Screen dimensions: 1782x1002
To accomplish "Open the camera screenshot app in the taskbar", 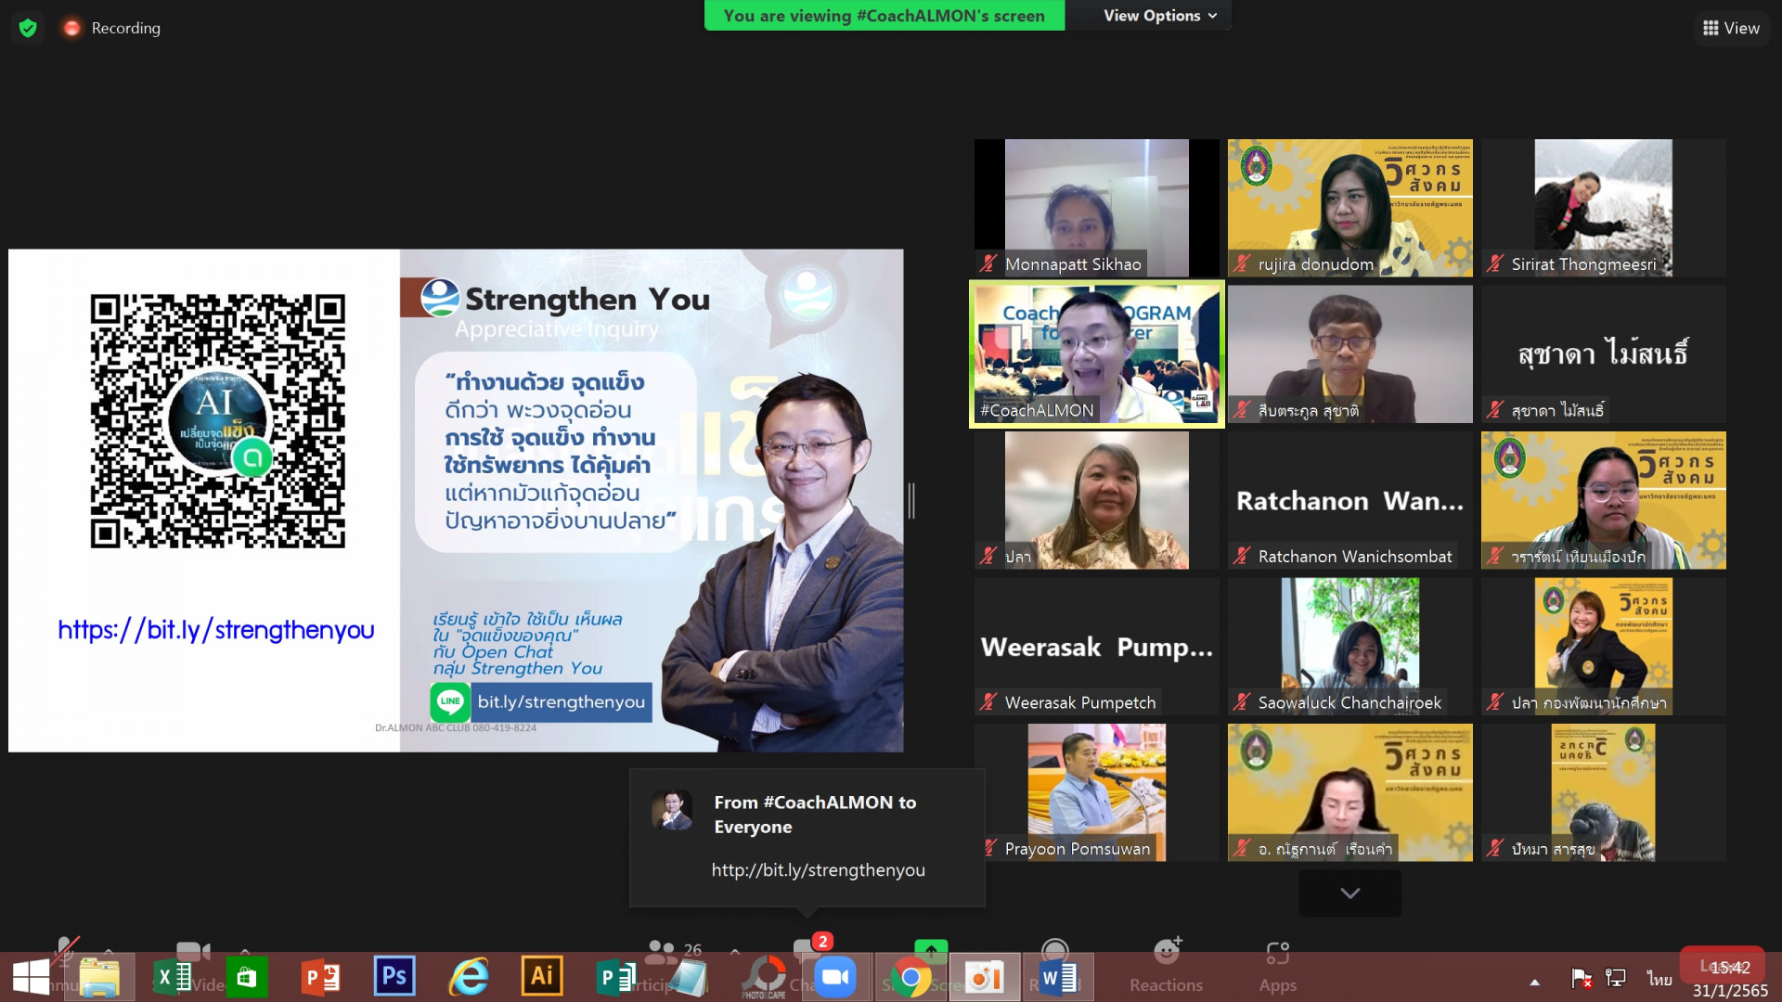I will 984,977.
